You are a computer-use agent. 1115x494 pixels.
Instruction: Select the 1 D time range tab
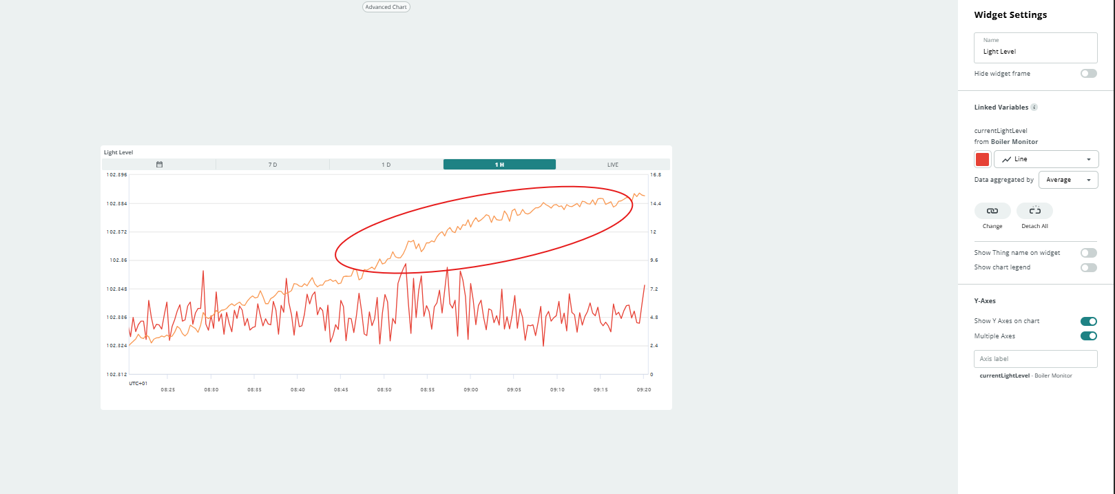coord(386,165)
